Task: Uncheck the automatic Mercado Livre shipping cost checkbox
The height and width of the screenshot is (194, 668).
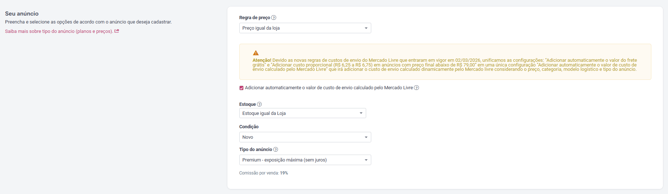Action: [241, 88]
